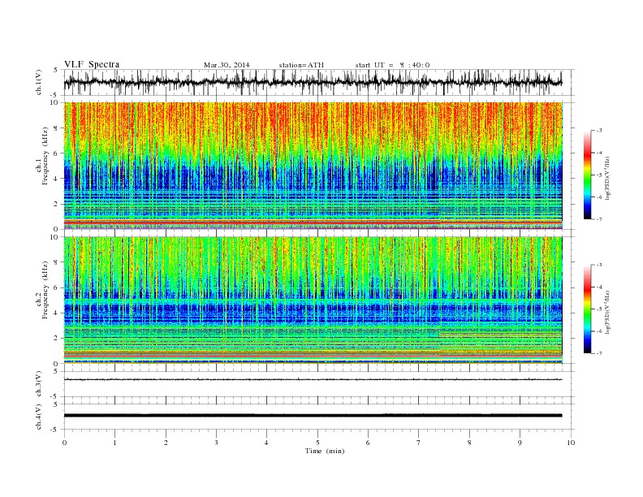Click the "VLF Spectra" title text

click(92, 64)
